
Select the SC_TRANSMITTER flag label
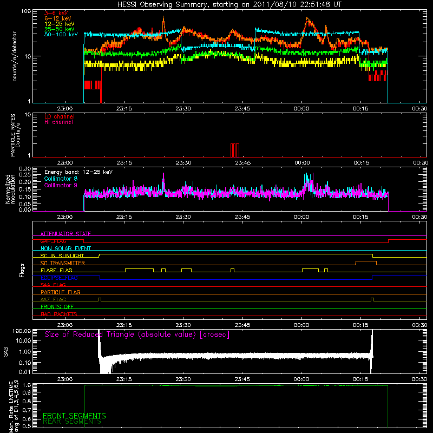63,263
